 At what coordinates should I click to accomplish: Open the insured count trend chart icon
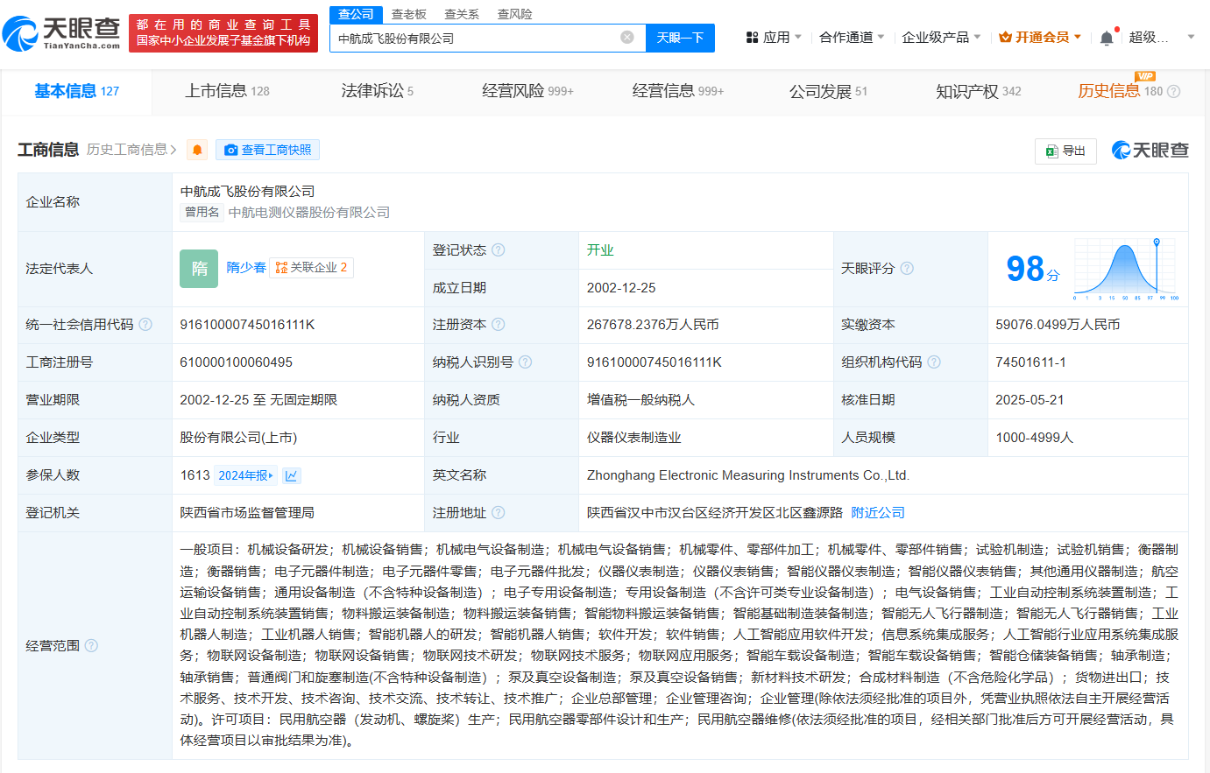click(x=292, y=475)
